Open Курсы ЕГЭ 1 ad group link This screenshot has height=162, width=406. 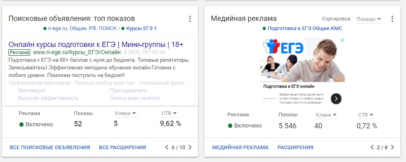[x=141, y=28]
